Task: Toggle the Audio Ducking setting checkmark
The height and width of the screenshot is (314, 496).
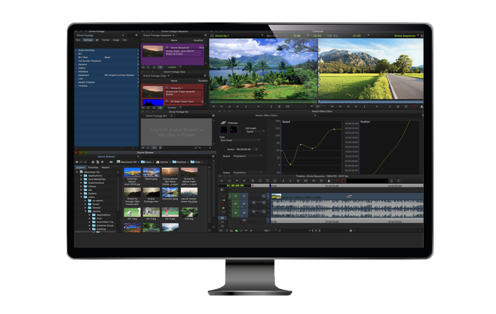Action: [x=76, y=50]
